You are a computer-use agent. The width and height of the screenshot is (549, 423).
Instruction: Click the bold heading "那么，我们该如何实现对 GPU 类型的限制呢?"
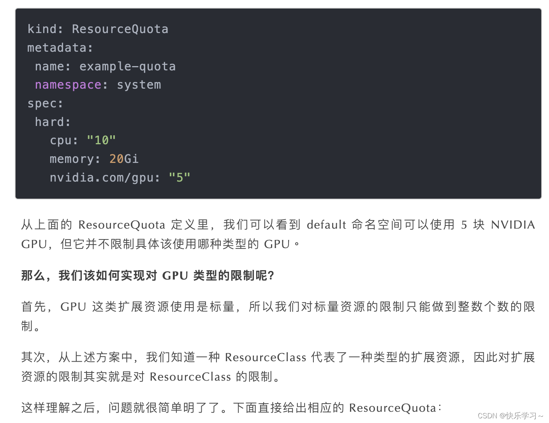pos(148,276)
